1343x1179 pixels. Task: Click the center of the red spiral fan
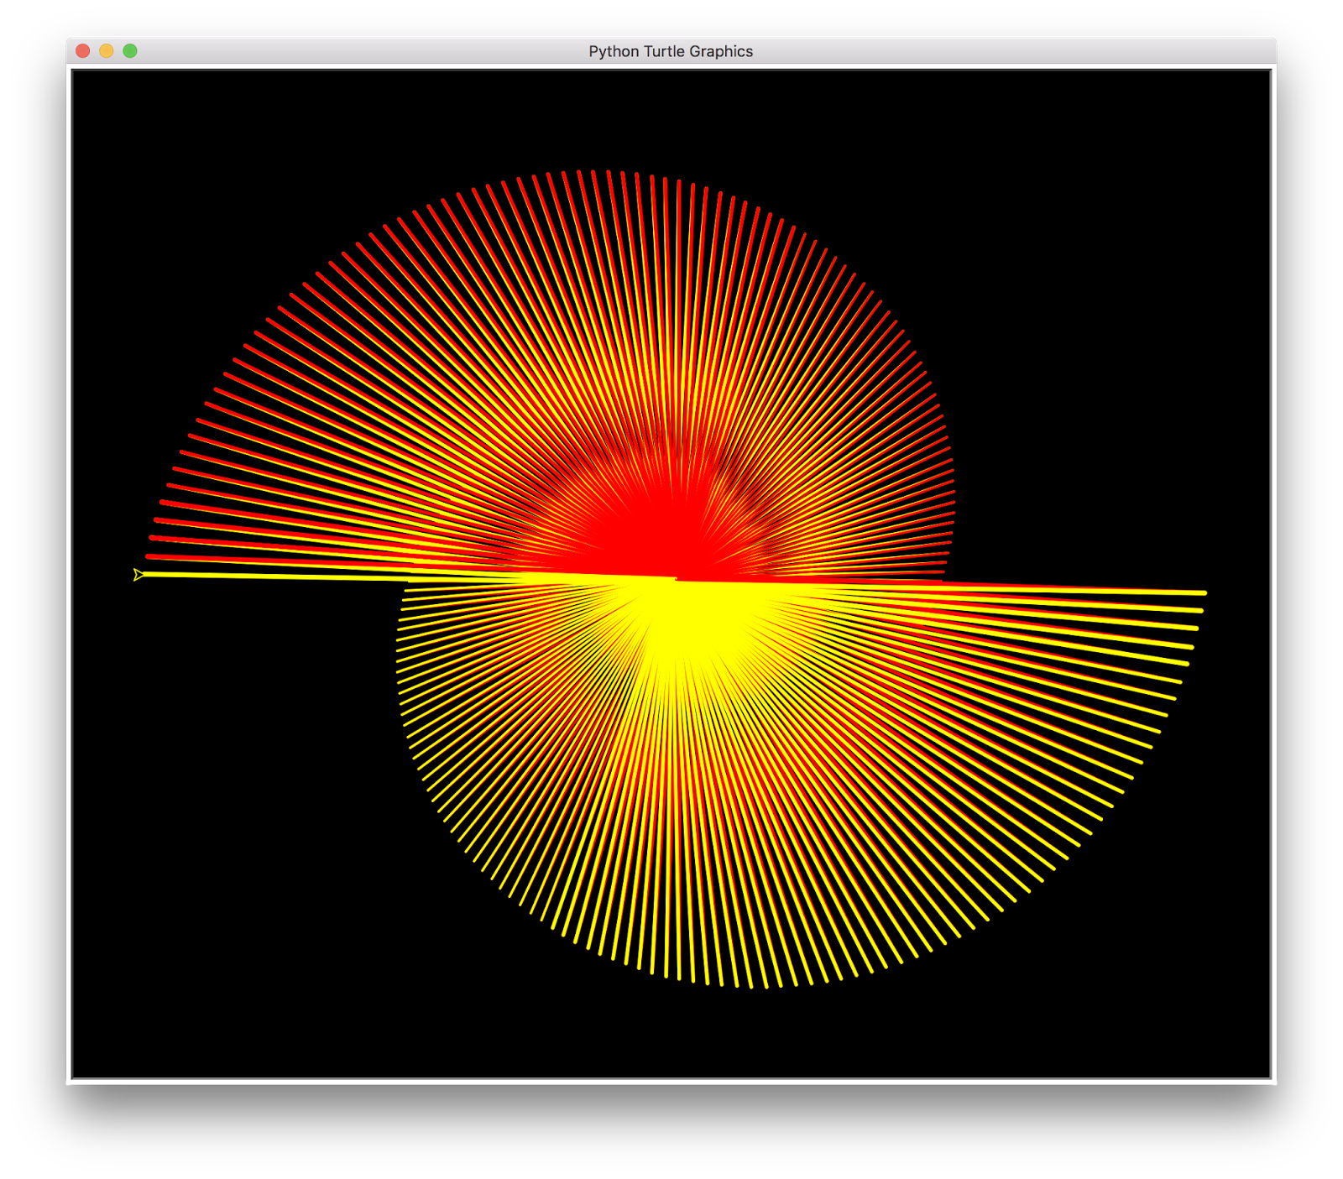click(676, 554)
